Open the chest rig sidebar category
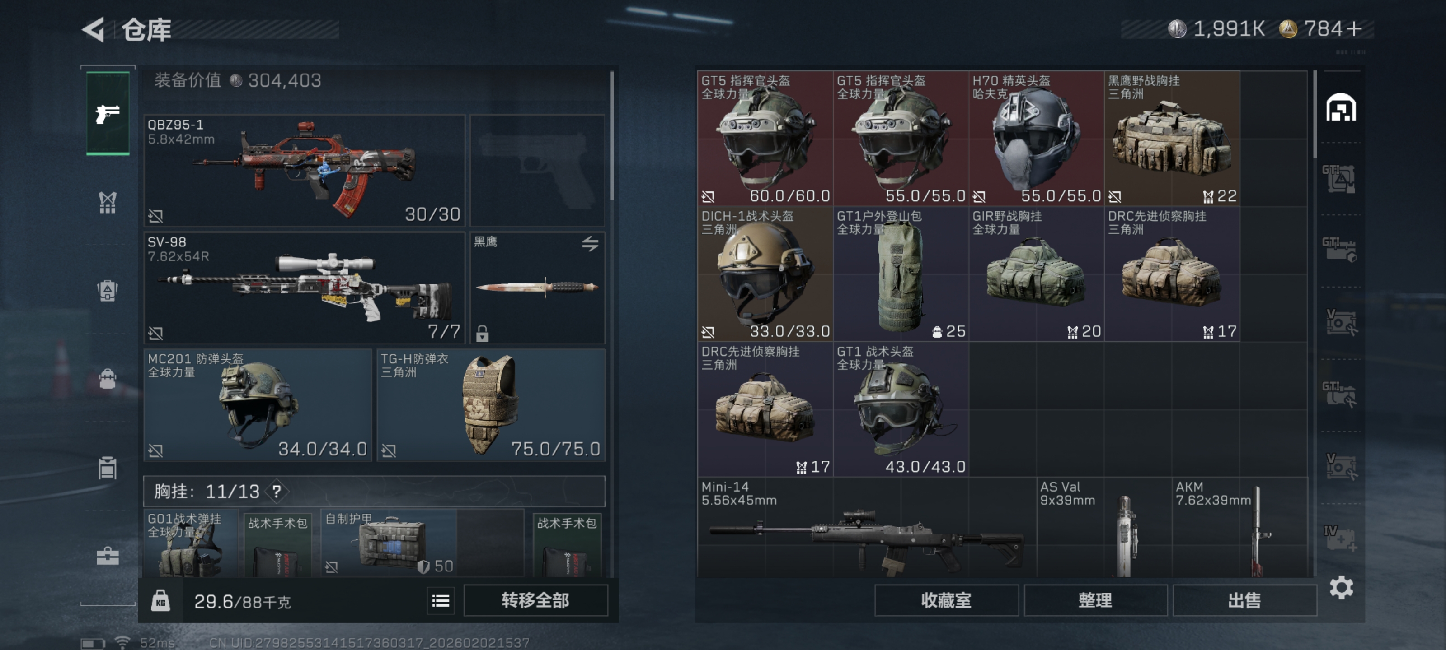The image size is (1446, 650). (x=107, y=203)
